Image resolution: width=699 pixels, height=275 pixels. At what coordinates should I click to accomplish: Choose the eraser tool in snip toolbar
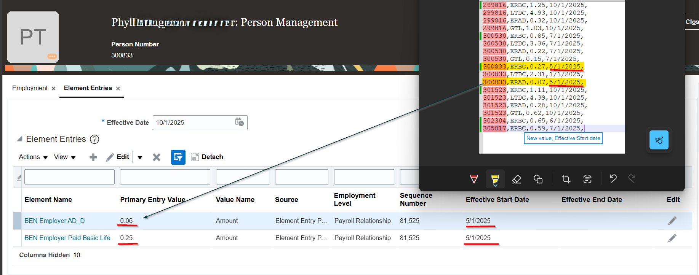[x=517, y=179]
